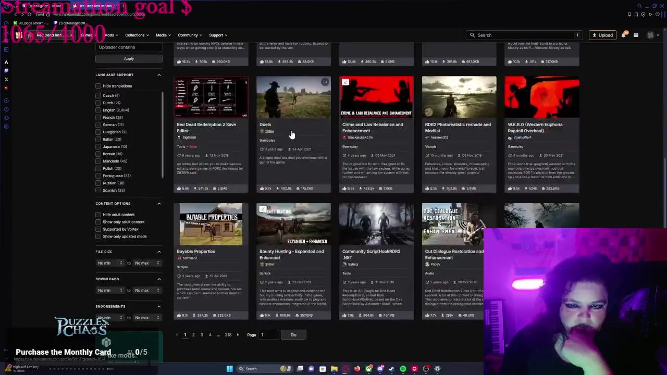Open the Mods menu
The image size is (667, 375).
(111, 35)
